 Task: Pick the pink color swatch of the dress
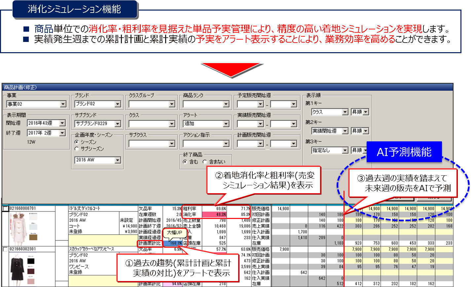pos(31,281)
